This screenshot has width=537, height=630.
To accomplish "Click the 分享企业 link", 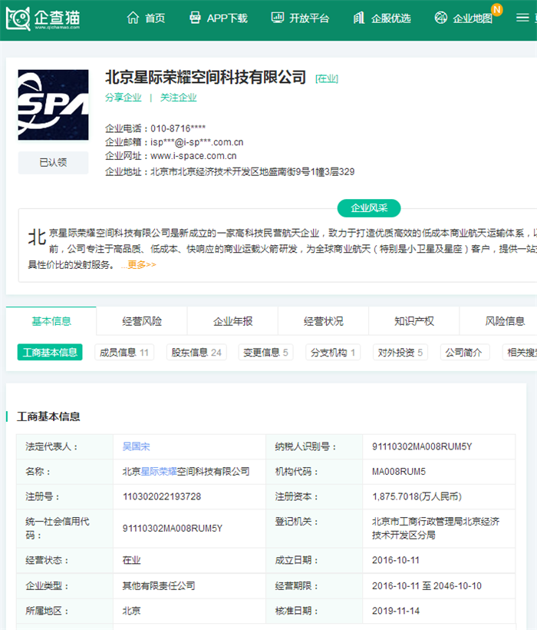I will pyautogui.click(x=123, y=98).
